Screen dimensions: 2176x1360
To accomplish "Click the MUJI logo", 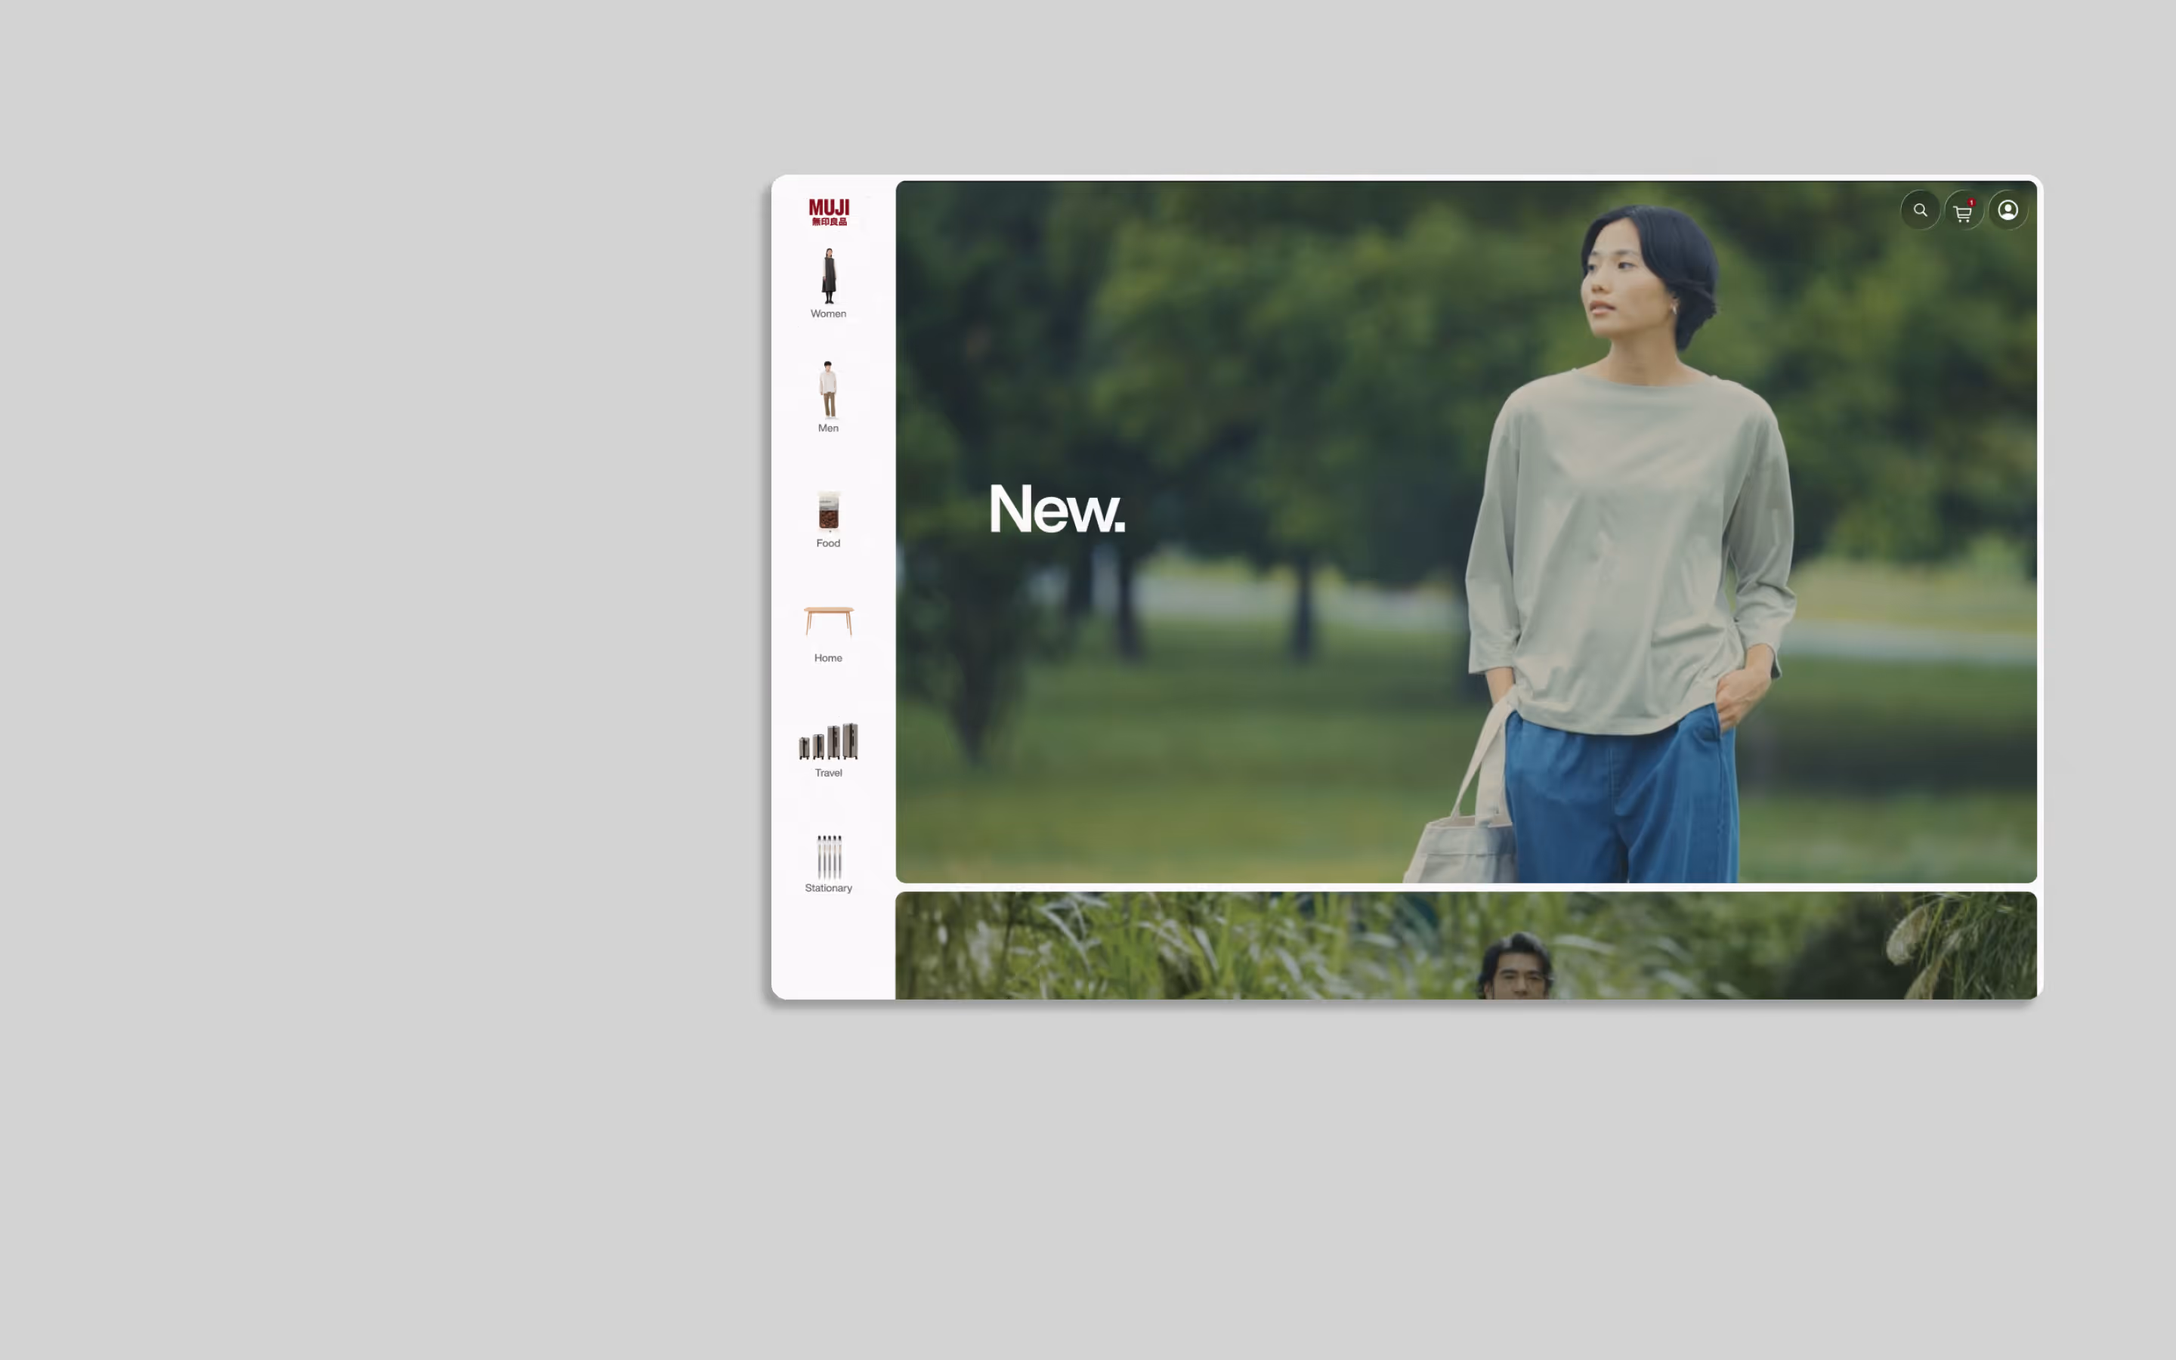I will coord(828,212).
